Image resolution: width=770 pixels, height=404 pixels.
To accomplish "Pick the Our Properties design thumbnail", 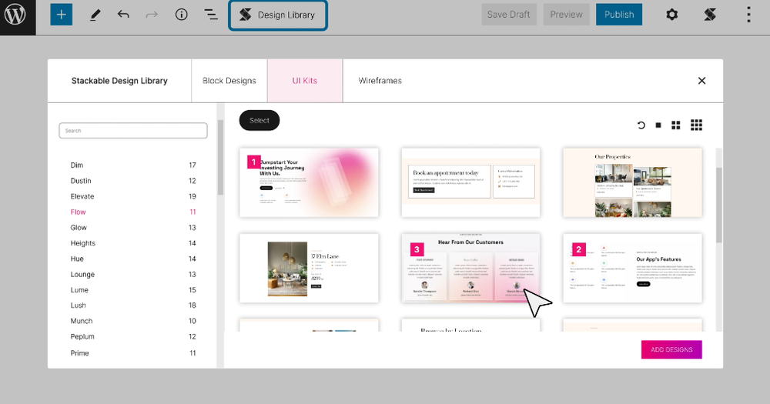I will pos(632,182).
